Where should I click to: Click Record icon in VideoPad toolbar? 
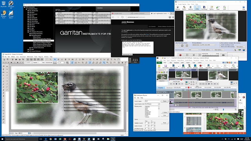tap(201, 66)
